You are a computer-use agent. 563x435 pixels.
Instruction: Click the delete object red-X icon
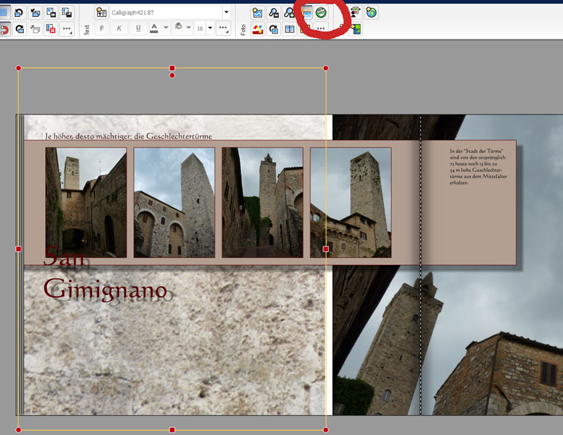(x=51, y=29)
